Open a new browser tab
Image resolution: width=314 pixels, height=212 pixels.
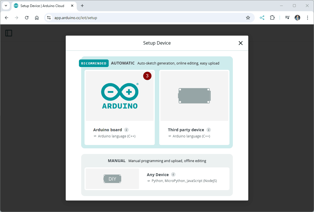[82, 6]
